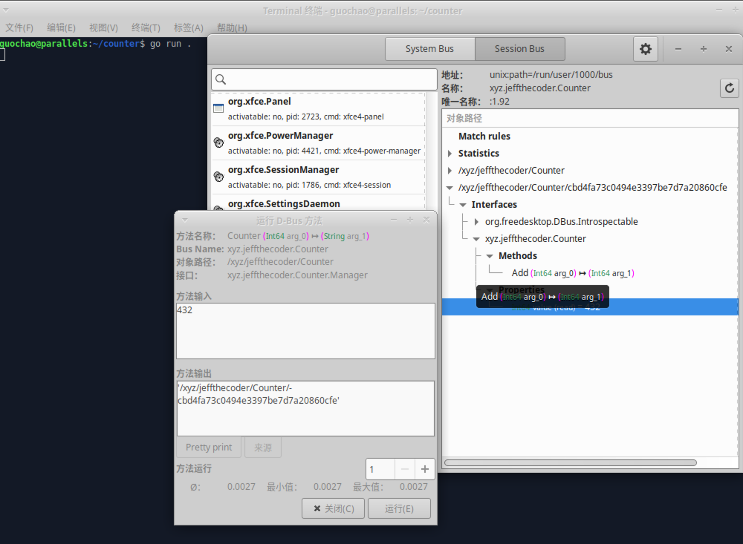Click the org.xfce.PowerManager gear icon

(219, 142)
